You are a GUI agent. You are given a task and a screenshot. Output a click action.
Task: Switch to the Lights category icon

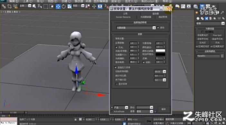(x=206, y=18)
